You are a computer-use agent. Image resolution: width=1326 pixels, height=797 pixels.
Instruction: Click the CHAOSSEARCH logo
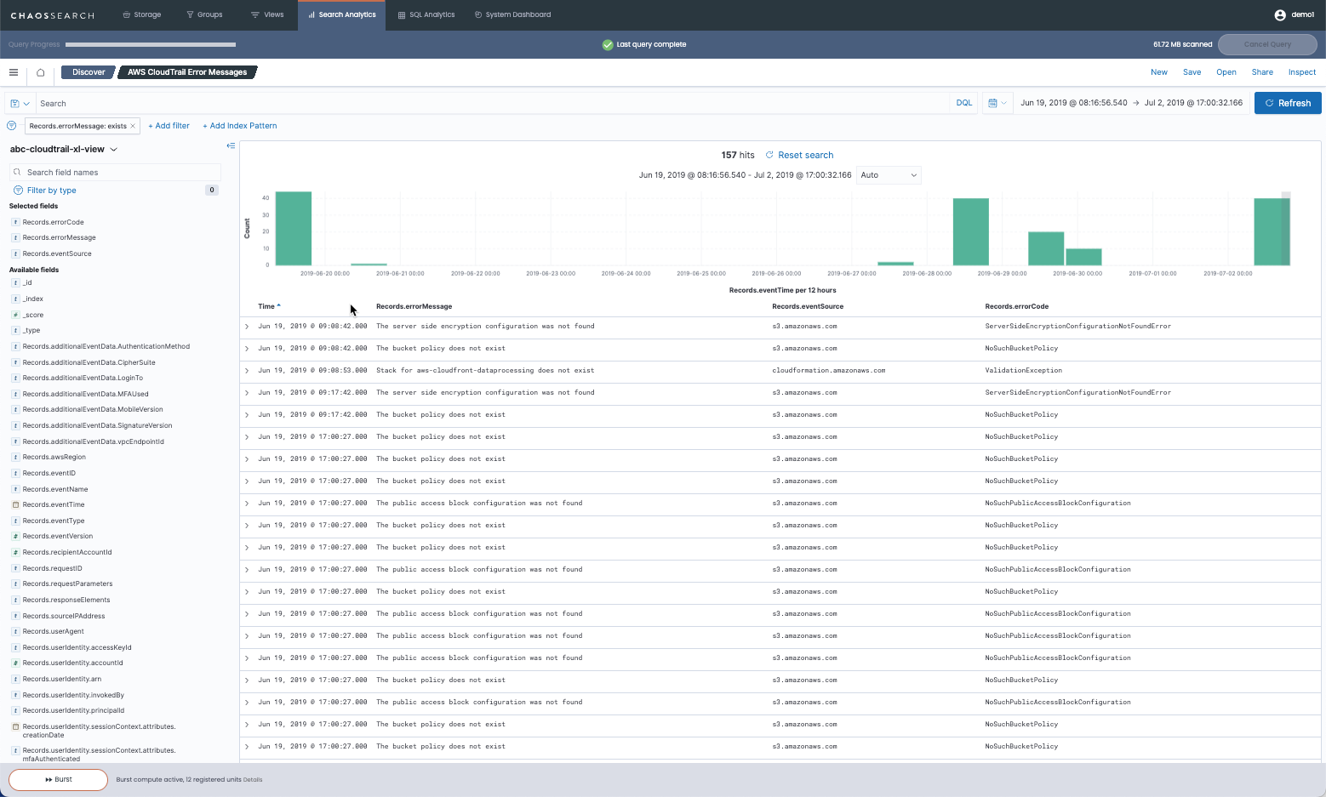pyautogui.click(x=52, y=15)
